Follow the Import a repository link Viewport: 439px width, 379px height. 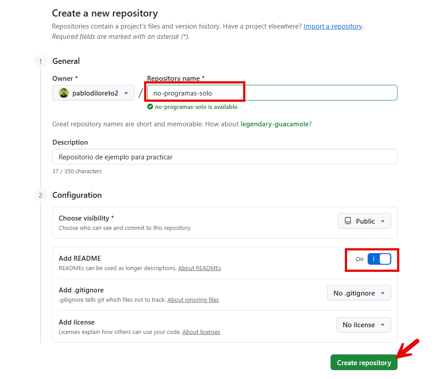[x=332, y=26]
